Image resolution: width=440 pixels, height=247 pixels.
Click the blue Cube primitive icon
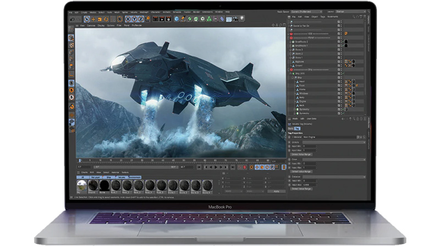177,19
